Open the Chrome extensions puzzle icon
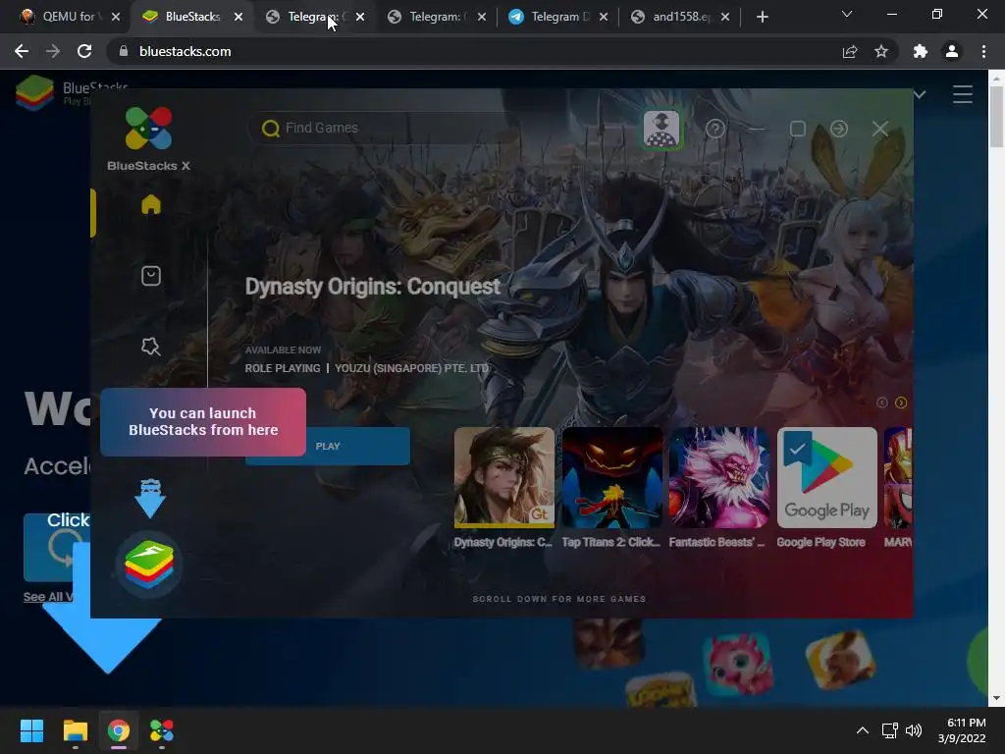This screenshot has height=754, width=1005. pos(921,51)
